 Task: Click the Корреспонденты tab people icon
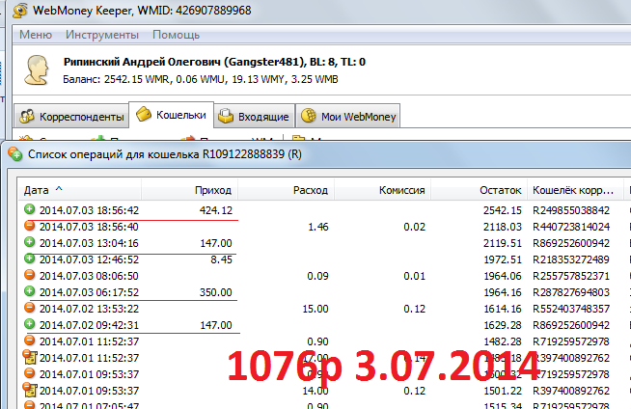[x=27, y=116]
